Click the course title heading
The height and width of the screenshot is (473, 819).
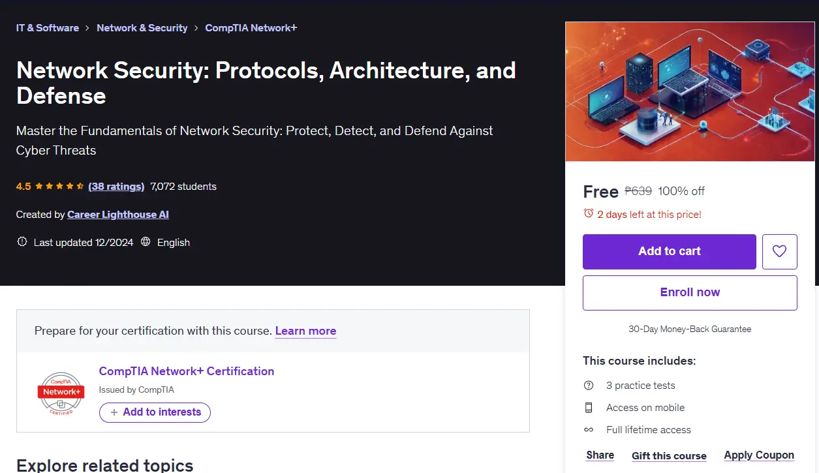coord(266,83)
